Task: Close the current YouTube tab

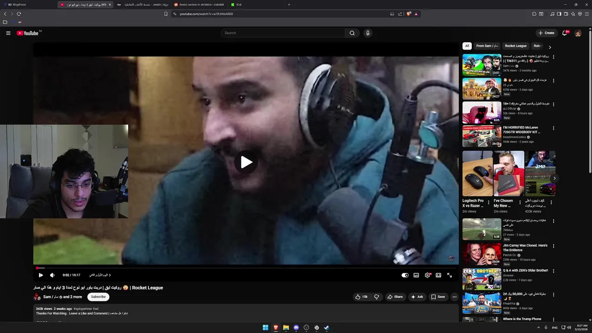Action: click(x=110, y=5)
